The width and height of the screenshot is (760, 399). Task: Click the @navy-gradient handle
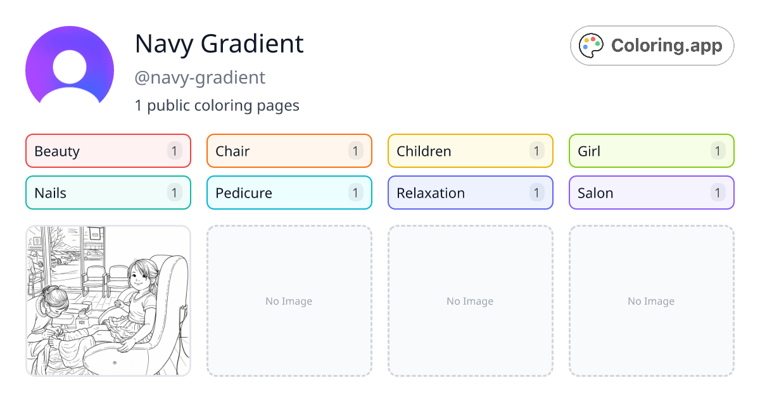200,77
